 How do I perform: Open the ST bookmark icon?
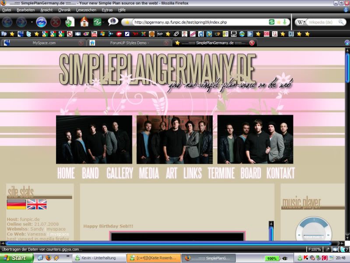pos(225,34)
